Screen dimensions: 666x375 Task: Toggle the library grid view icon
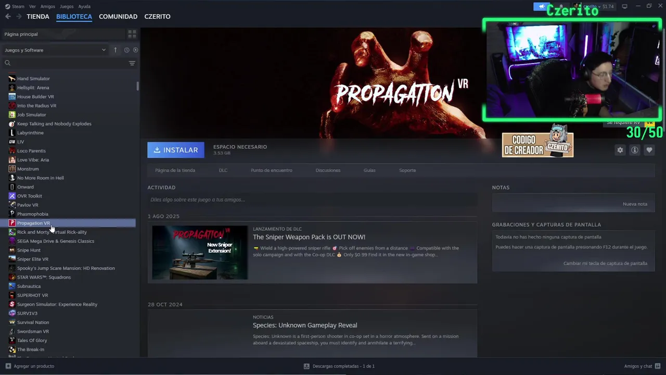tap(132, 34)
